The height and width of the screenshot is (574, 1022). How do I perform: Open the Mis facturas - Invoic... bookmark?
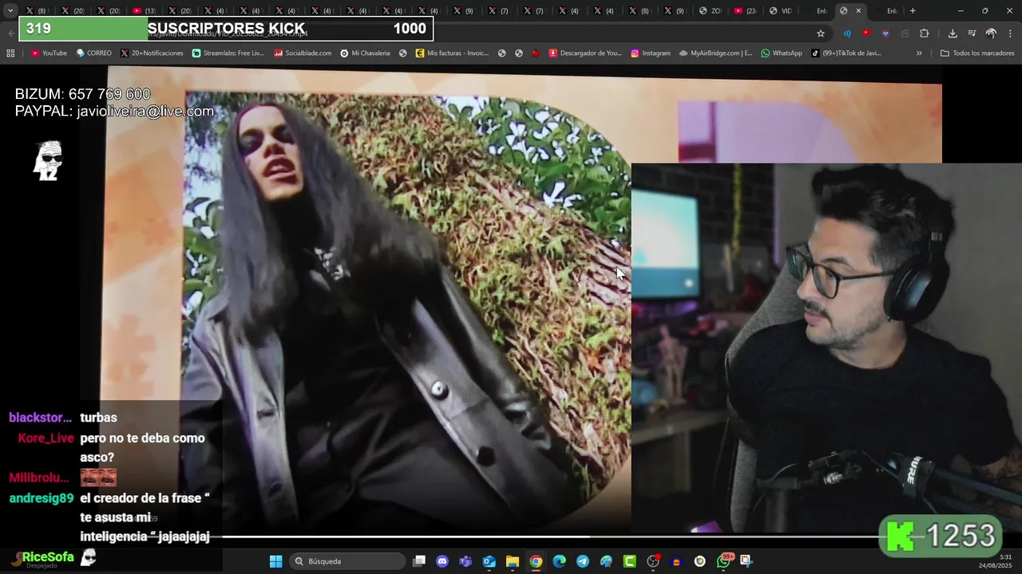452,53
